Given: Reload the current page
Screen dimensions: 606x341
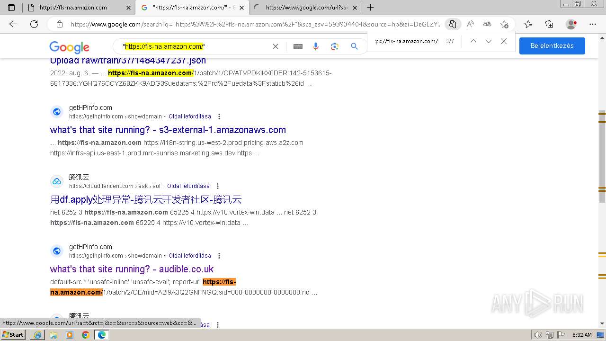Looking at the screenshot, I should (34, 24).
